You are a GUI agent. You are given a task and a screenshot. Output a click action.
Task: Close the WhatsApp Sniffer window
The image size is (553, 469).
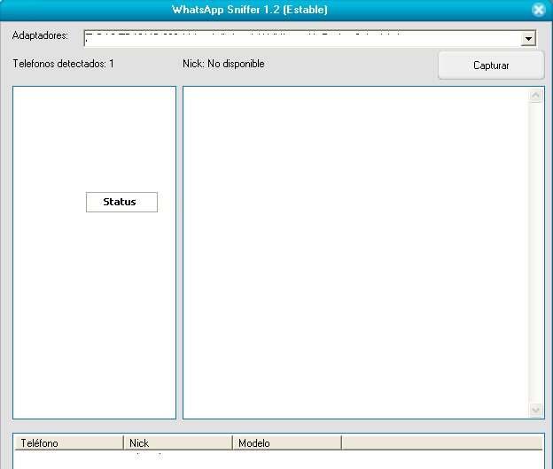tap(539, 10)
